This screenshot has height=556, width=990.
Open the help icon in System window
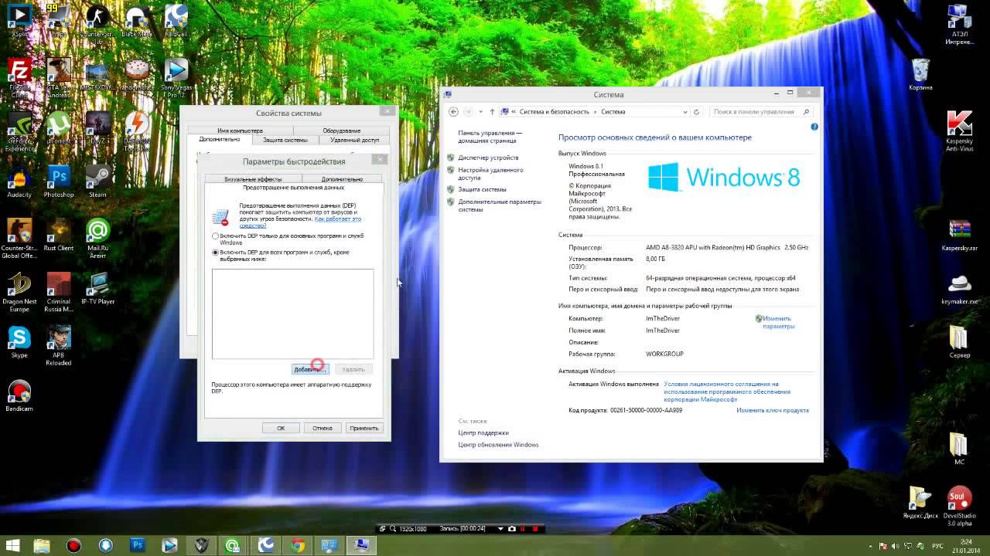814,127
